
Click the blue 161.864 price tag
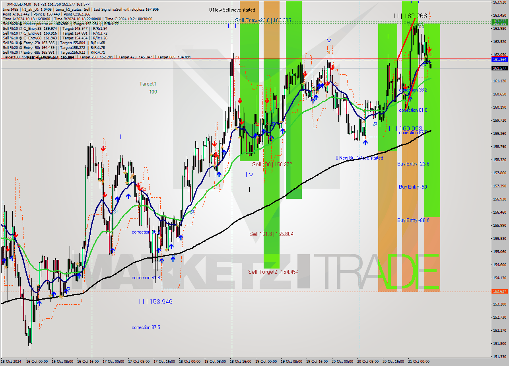(499, 59)
